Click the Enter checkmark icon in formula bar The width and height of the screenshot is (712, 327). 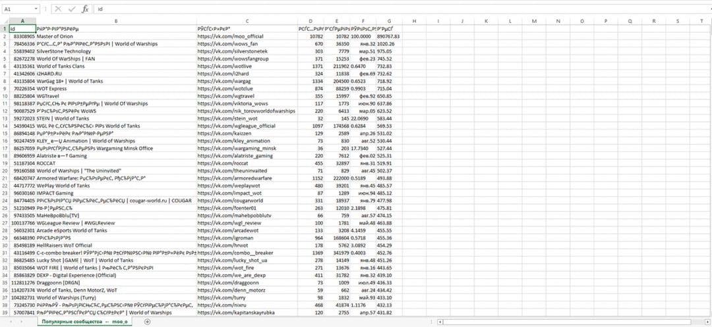tap(71, 9)
